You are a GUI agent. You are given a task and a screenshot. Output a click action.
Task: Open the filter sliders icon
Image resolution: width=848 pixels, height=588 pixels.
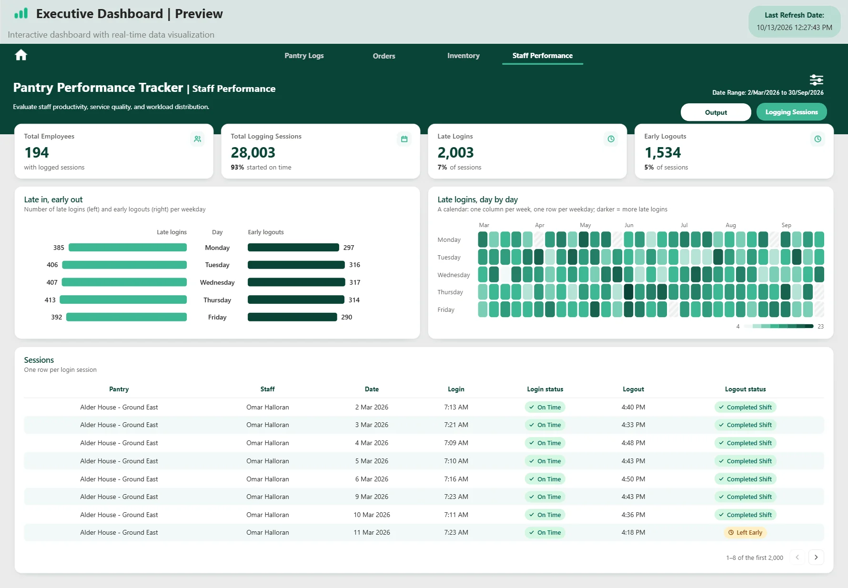coord(816,80)
